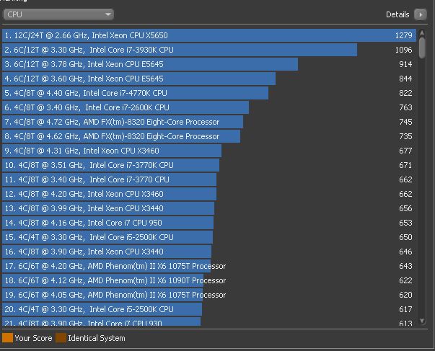The width and height of the screenshot is (435, 351).
Task: Click the score value 822
Action: (x=405, y=93)
